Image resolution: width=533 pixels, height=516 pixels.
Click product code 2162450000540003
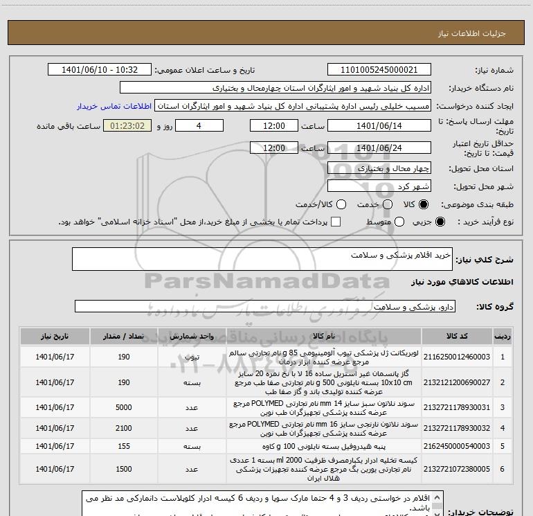click(457, 446)
